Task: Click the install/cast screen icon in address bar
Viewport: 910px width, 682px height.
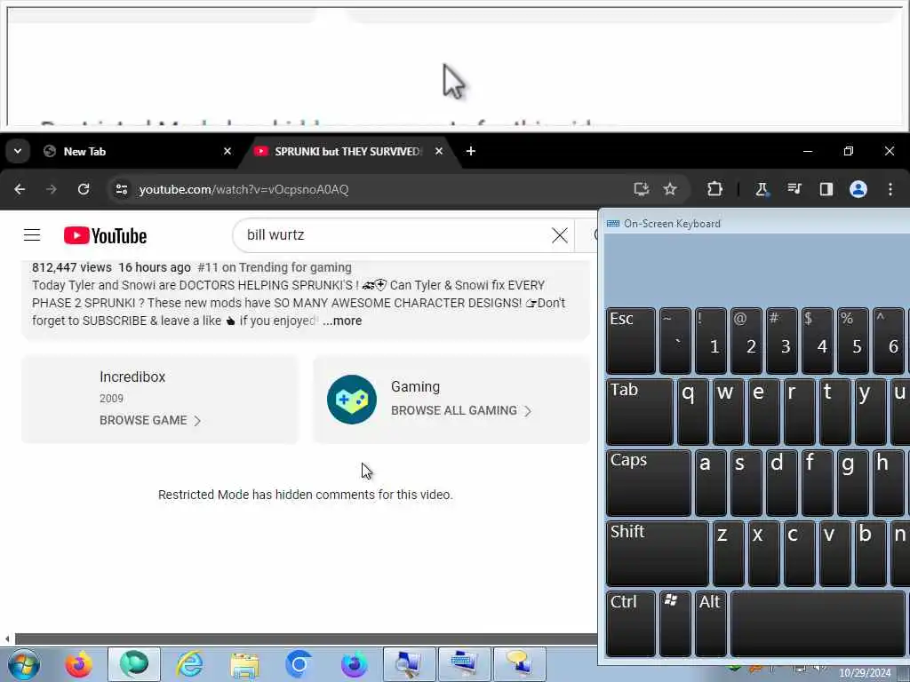Action: point(641,189)
